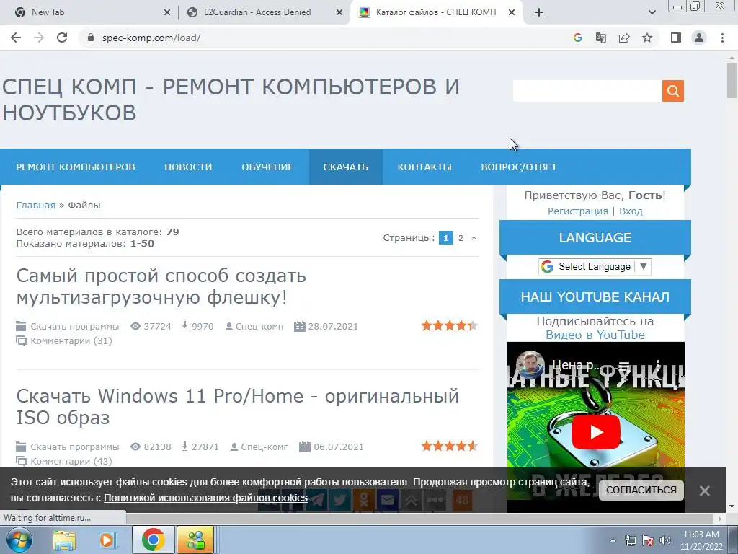Click the next page » arrow
This screenshot has width=738, height=554.
(474, 238)
